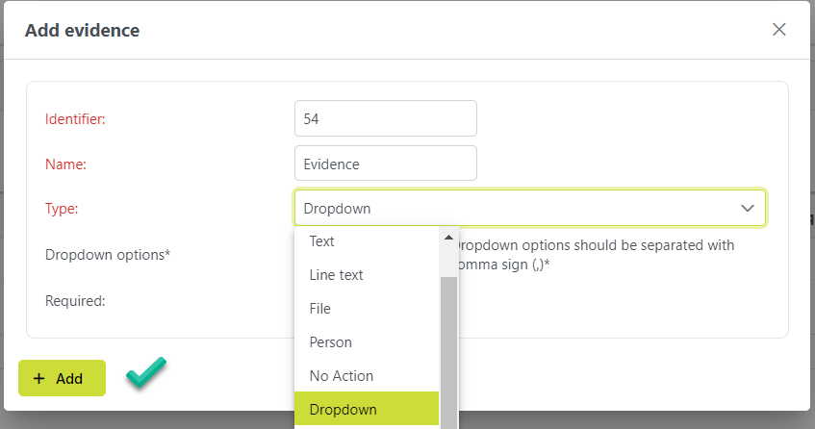Select the Text option
The height and width of the screenshot is (429, 815).
click(321, 241)
